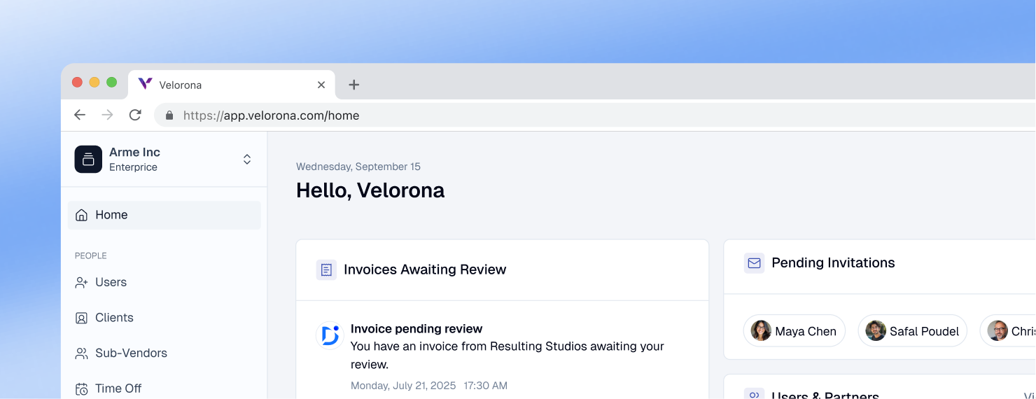The image size is (1036, 399).
Task: Close the Velorona browser tab
Action: coord(321,85)
